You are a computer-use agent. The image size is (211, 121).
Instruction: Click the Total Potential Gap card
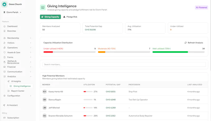pos(103,28)
